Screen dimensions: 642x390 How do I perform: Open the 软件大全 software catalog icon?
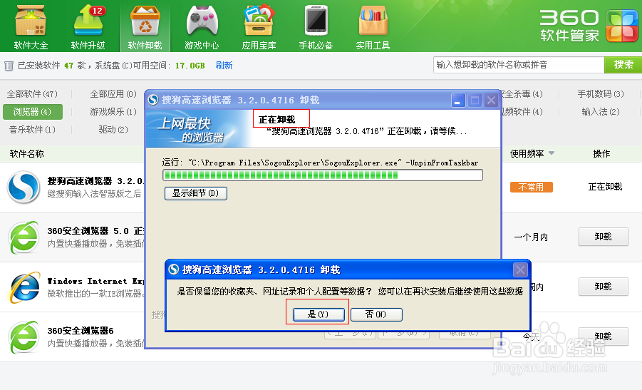31,26
